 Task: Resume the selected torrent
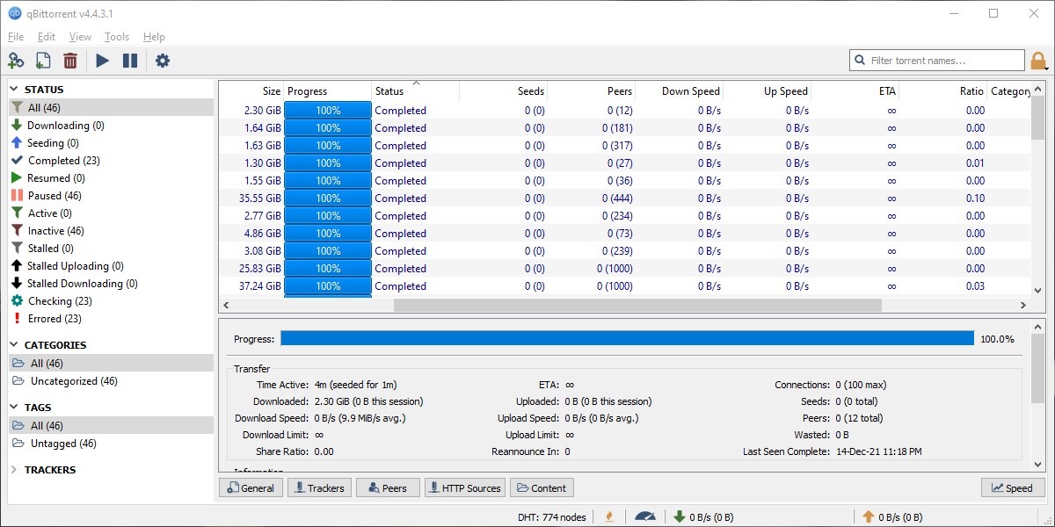click(100, 60)
